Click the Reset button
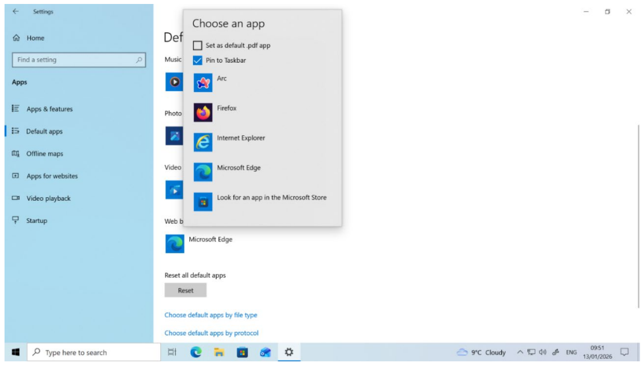 (x=186, y=290)
